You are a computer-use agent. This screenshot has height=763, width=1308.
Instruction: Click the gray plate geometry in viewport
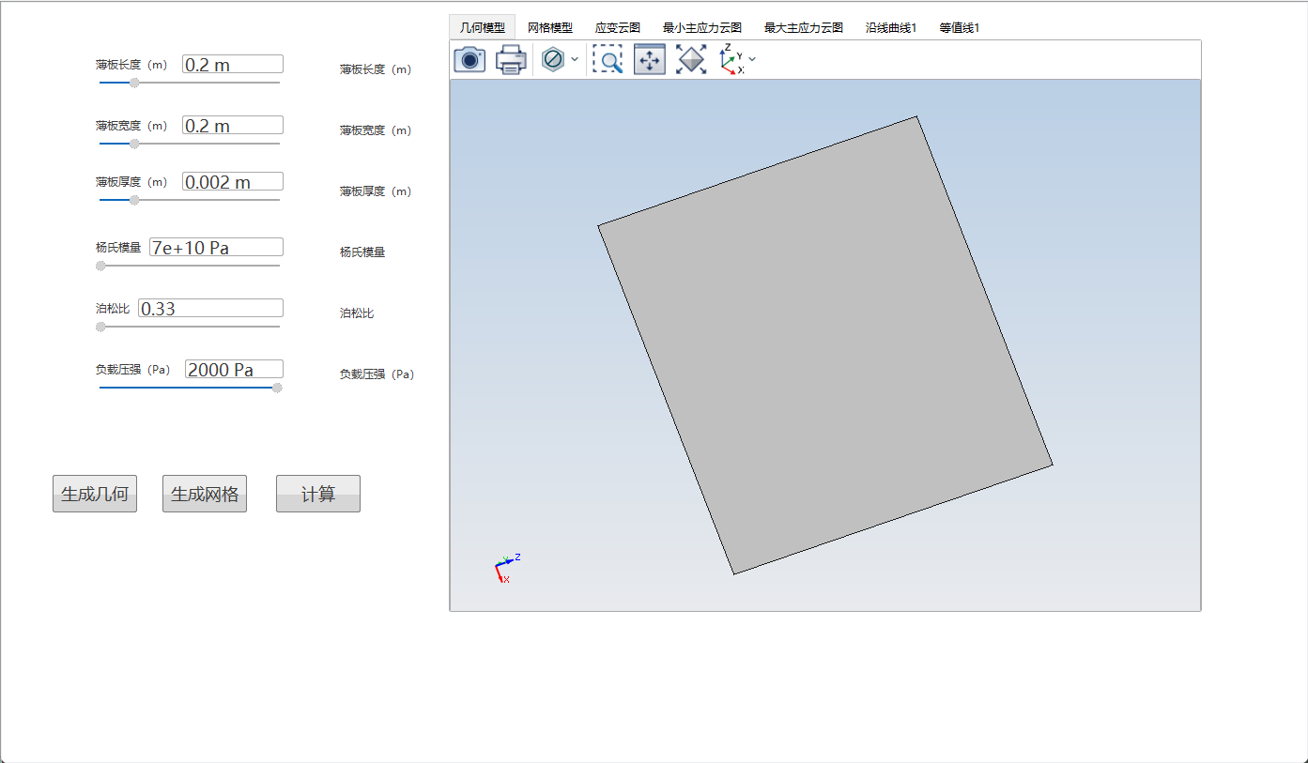[x=825, y=345]
